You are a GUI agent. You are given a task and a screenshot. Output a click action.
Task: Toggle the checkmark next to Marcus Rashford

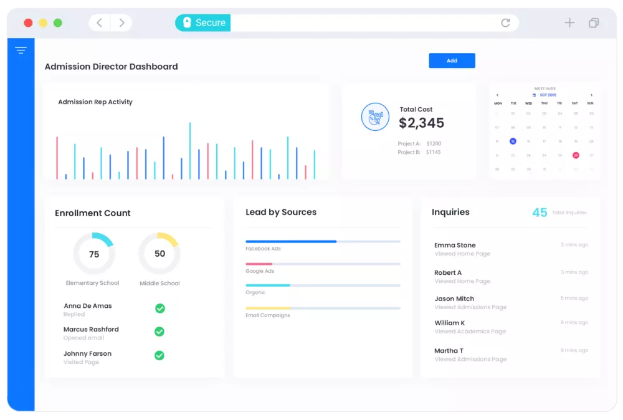pyautogui.click(x=159, y=332)
